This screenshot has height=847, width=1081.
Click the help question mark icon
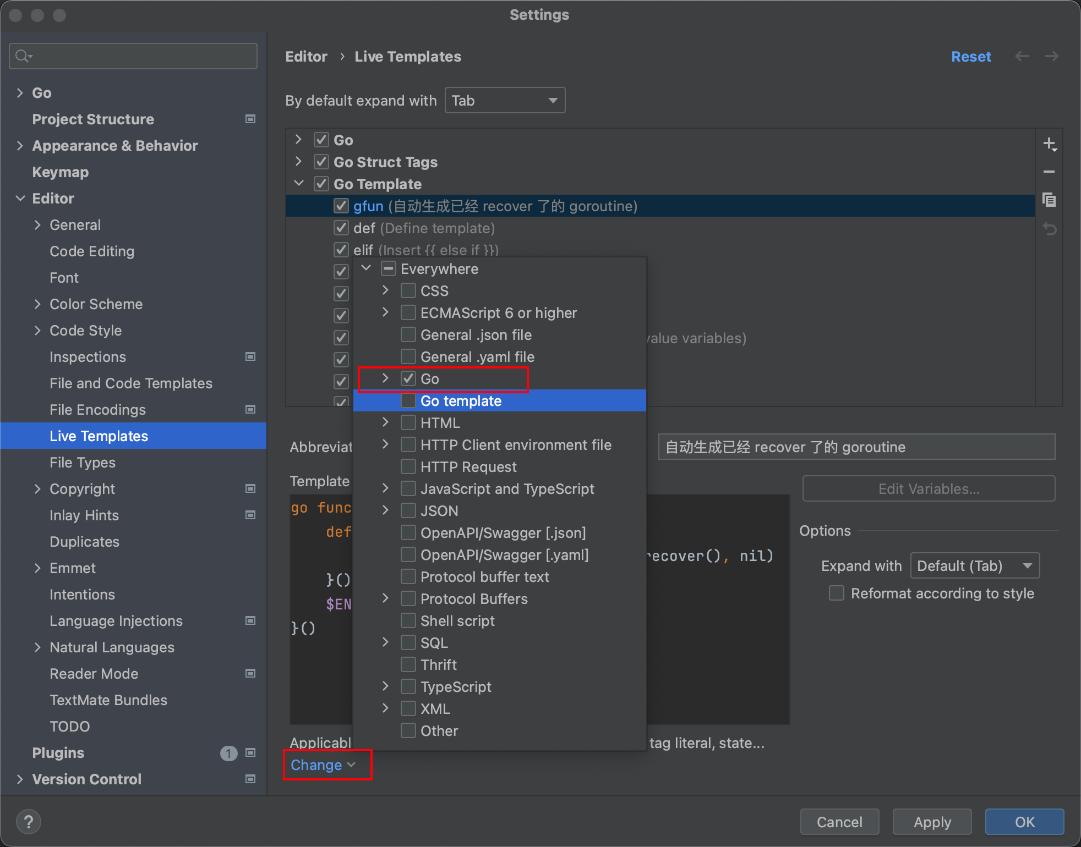coord(29,822)
